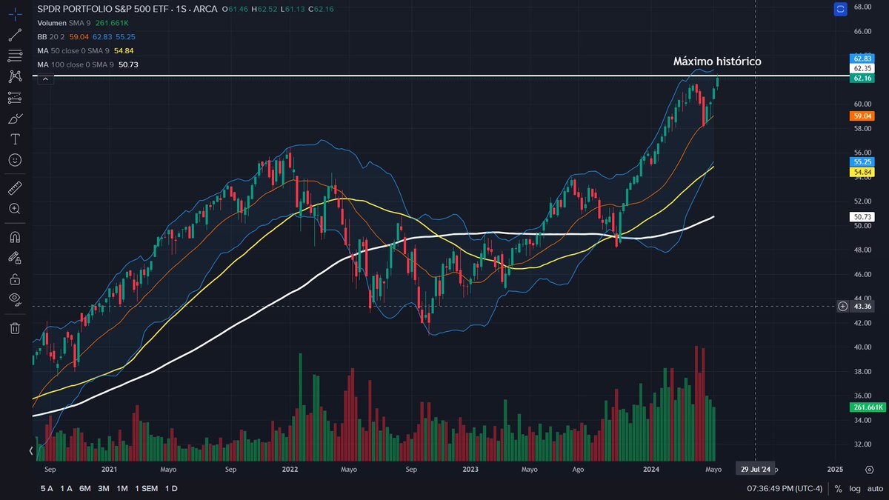Open the emoji and icons tool
The width and height of the screenshot is (889, 500).
pos(15,159)
